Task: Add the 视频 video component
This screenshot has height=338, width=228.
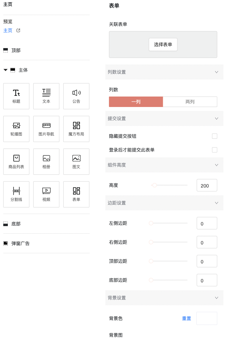Action: pyautogui.click(x=46, y=194)
